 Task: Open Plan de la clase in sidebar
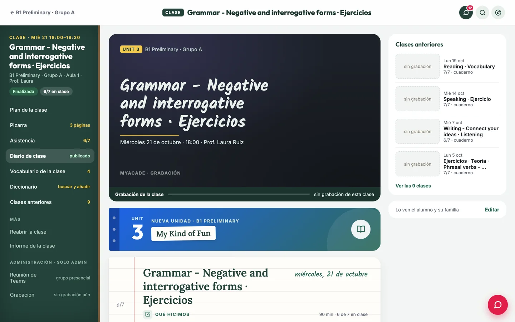pyautogui.click(x=50, y=110)
